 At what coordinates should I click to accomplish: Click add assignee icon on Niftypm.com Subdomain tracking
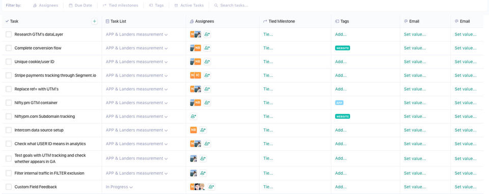click(x=194, y=117)
